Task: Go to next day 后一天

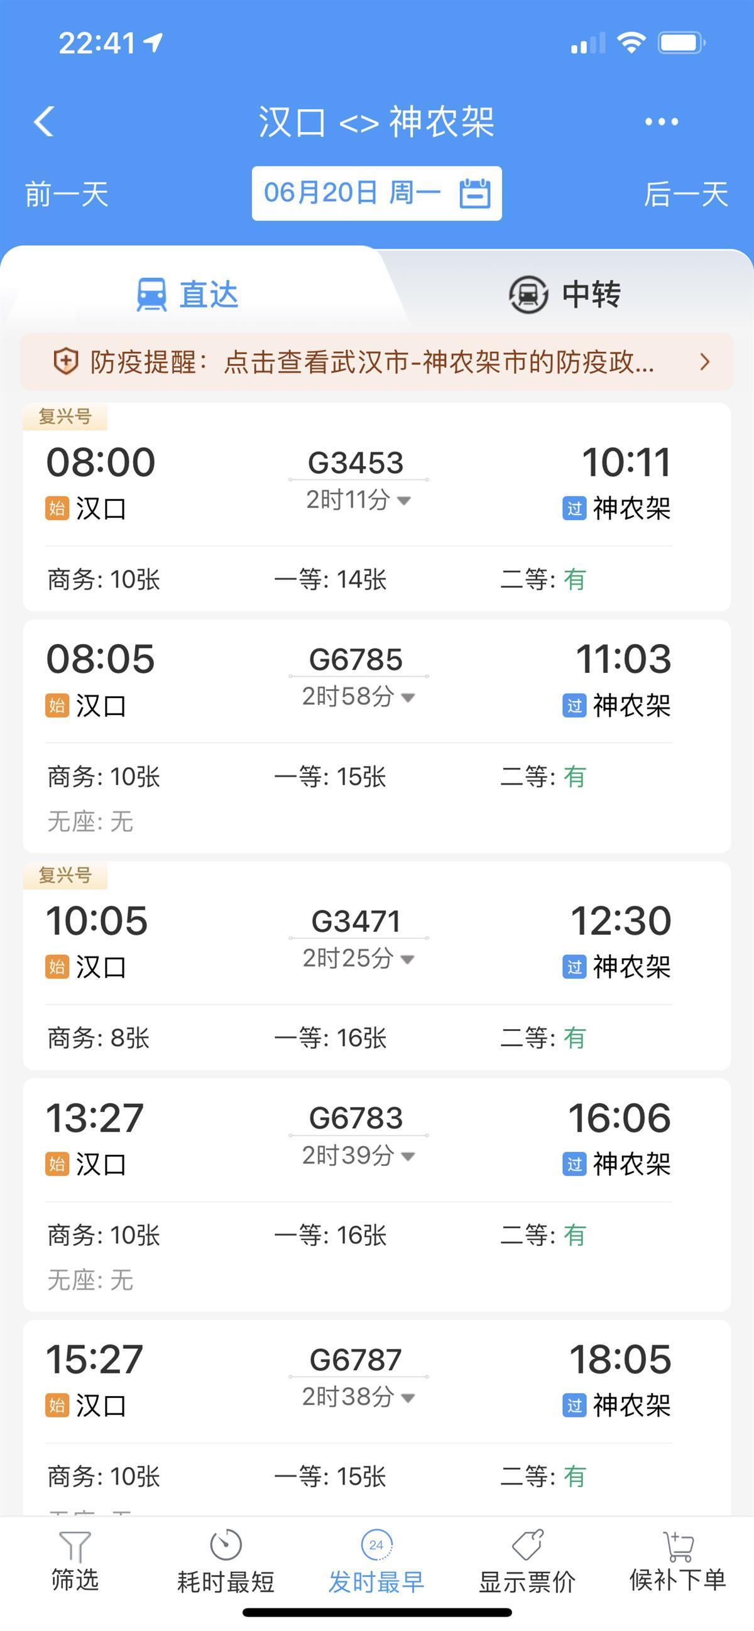Action: tap(686, 194)
